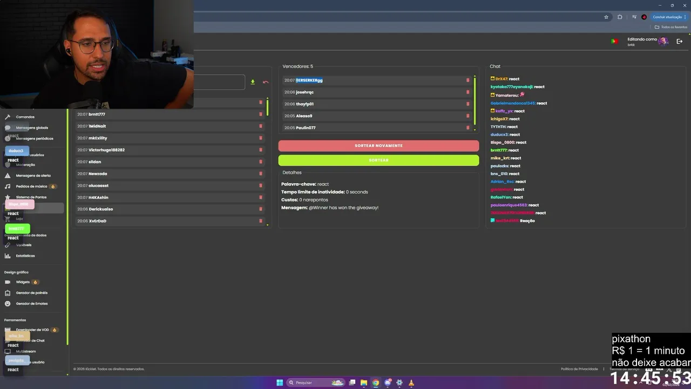Click chat user pauloenrique4563
The width and height of the screenshot is (691, 389).
[x=509, y=205]
